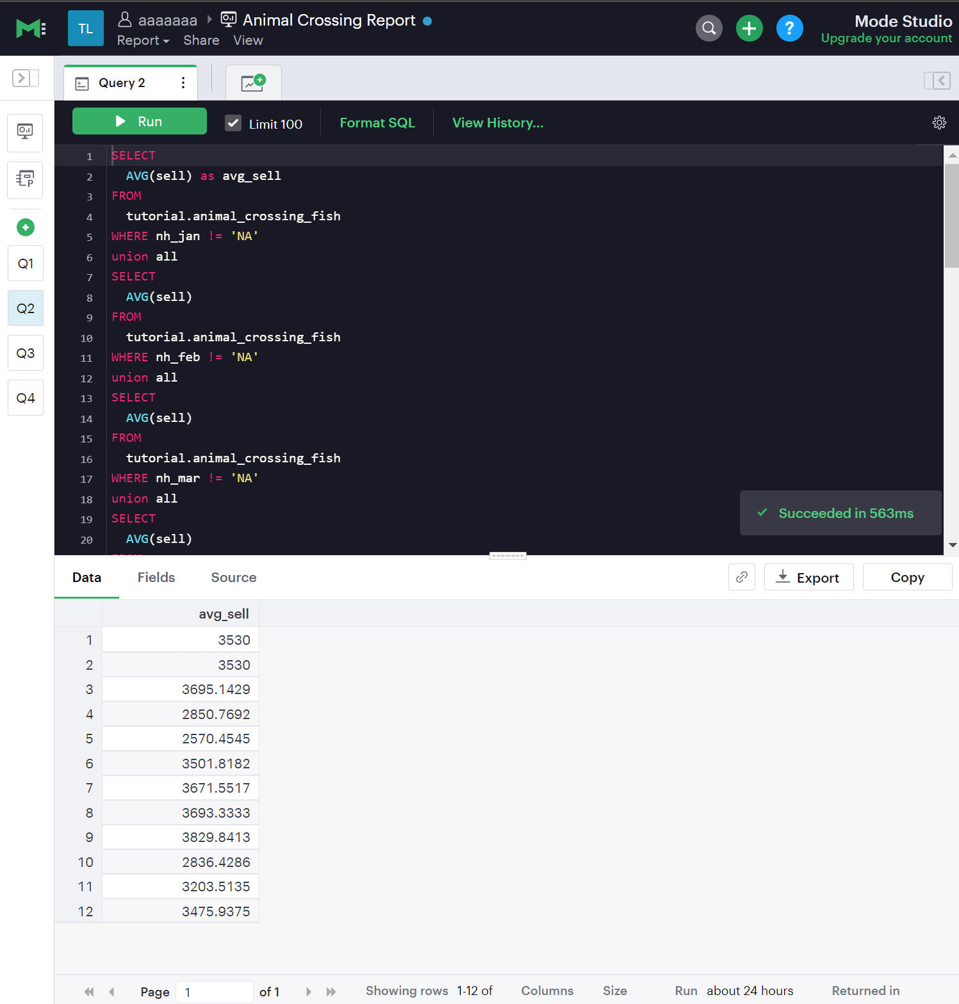Open the search magnifier icon
Viewport: 959px width, 1004px height.
click(709, 28)
